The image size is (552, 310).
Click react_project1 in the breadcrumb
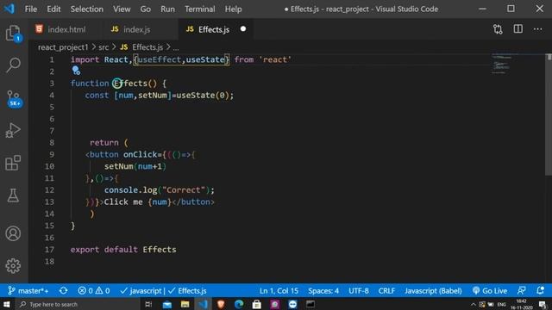point(63,47)
